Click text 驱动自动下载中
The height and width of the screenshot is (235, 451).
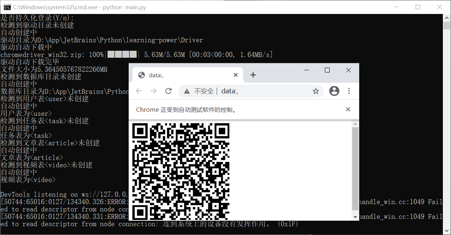tap(26, 47)
